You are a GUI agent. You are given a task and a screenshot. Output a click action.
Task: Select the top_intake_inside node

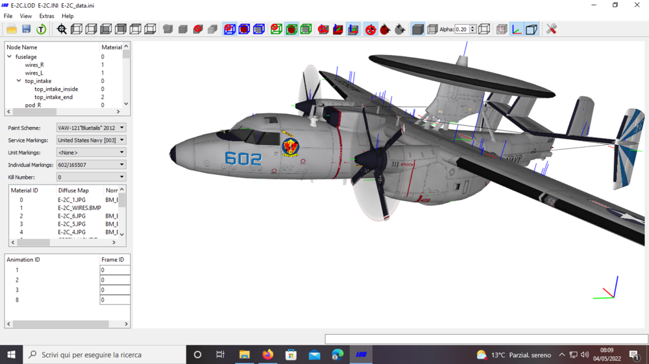[x=56, y=89]
